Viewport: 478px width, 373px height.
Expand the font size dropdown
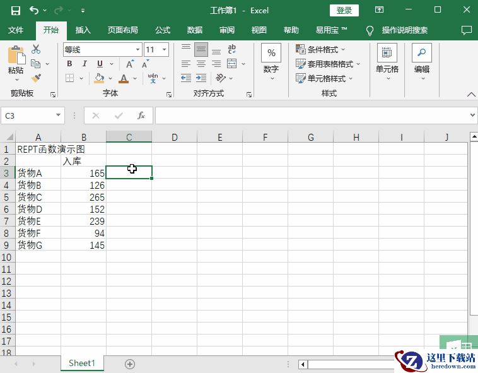[165, 49]
